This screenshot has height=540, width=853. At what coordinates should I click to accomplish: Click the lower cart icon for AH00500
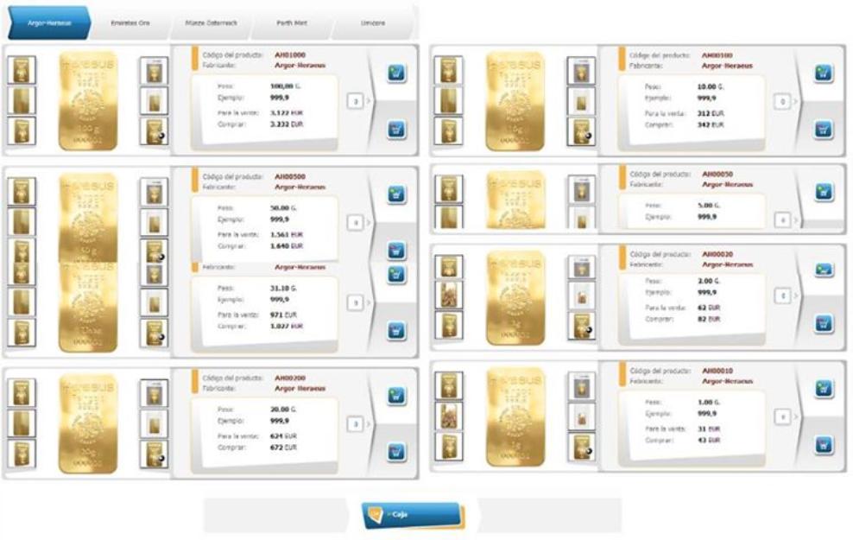(x=396, y=251)
